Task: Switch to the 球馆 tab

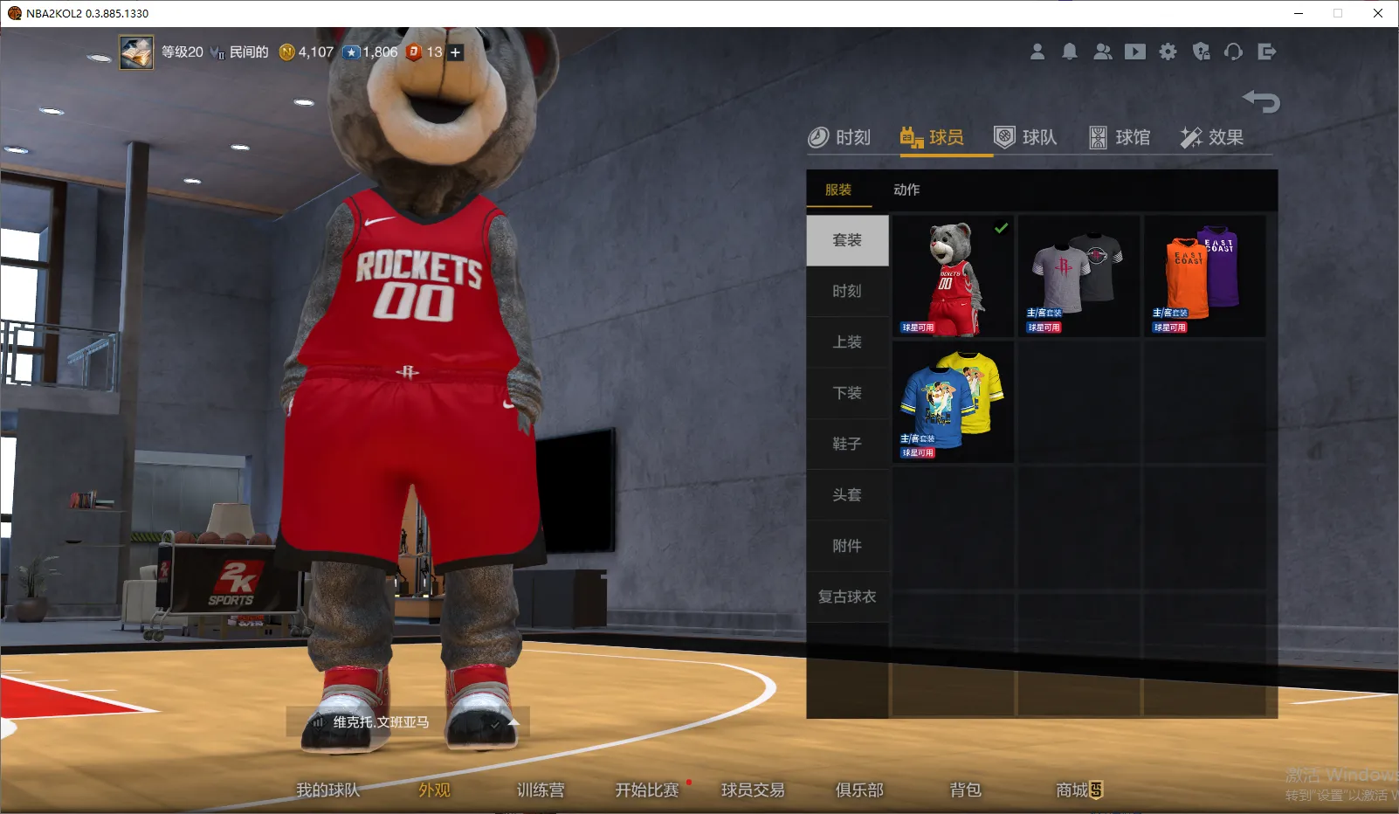Action: tap(1119, 137)
